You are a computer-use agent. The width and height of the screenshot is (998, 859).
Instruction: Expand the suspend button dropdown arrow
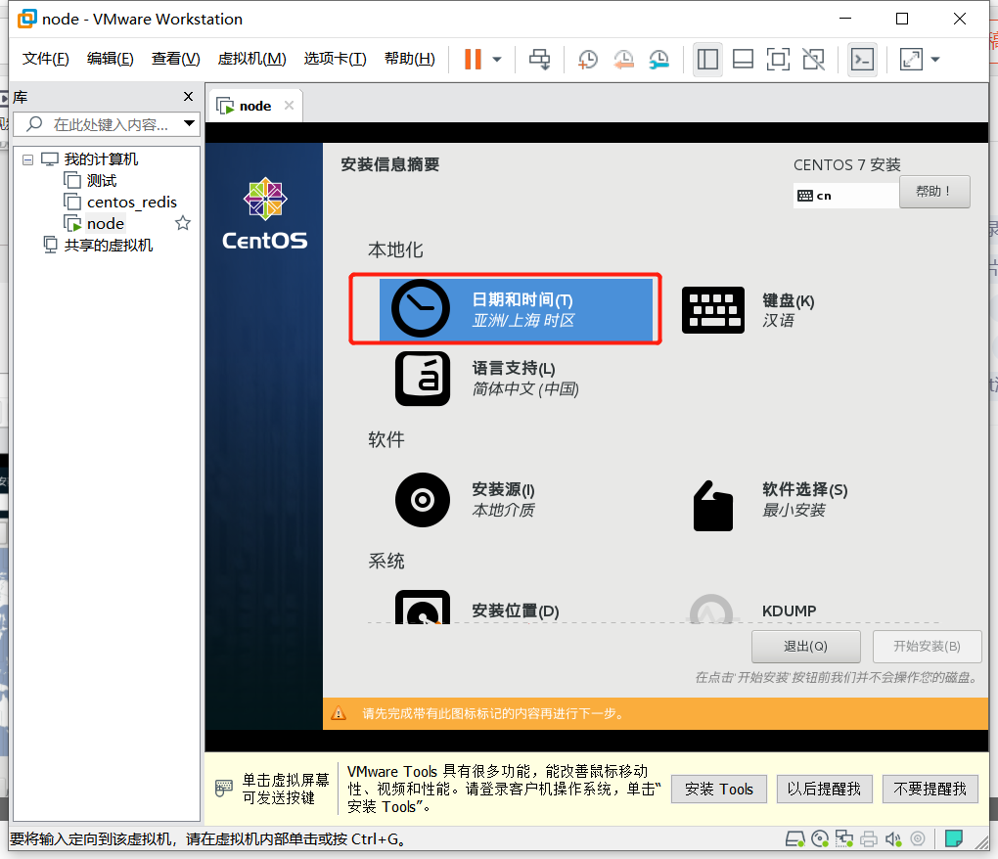pyautogui.click(x=497, y=60)
